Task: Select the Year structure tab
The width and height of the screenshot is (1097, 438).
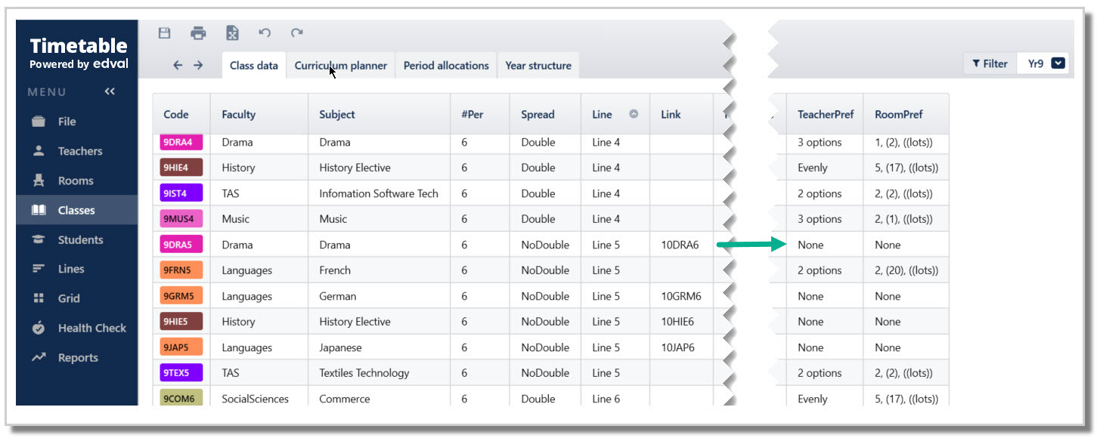Action: point(538,66)
